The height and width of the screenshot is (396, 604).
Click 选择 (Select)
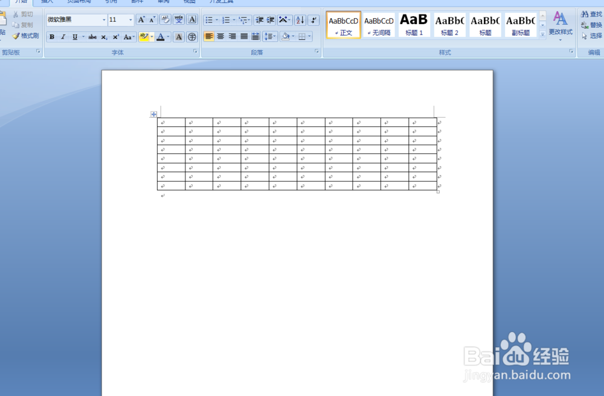[591, 36]
